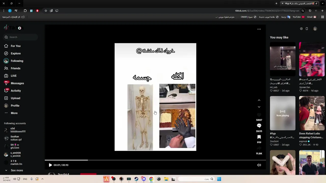Open site information icon in address bar

click(x=303, y=11)
